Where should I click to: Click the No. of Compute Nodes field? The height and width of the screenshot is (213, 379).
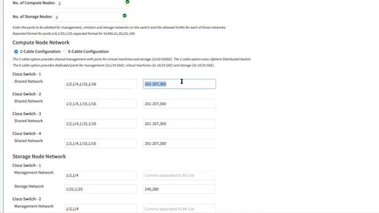[93, 4]
